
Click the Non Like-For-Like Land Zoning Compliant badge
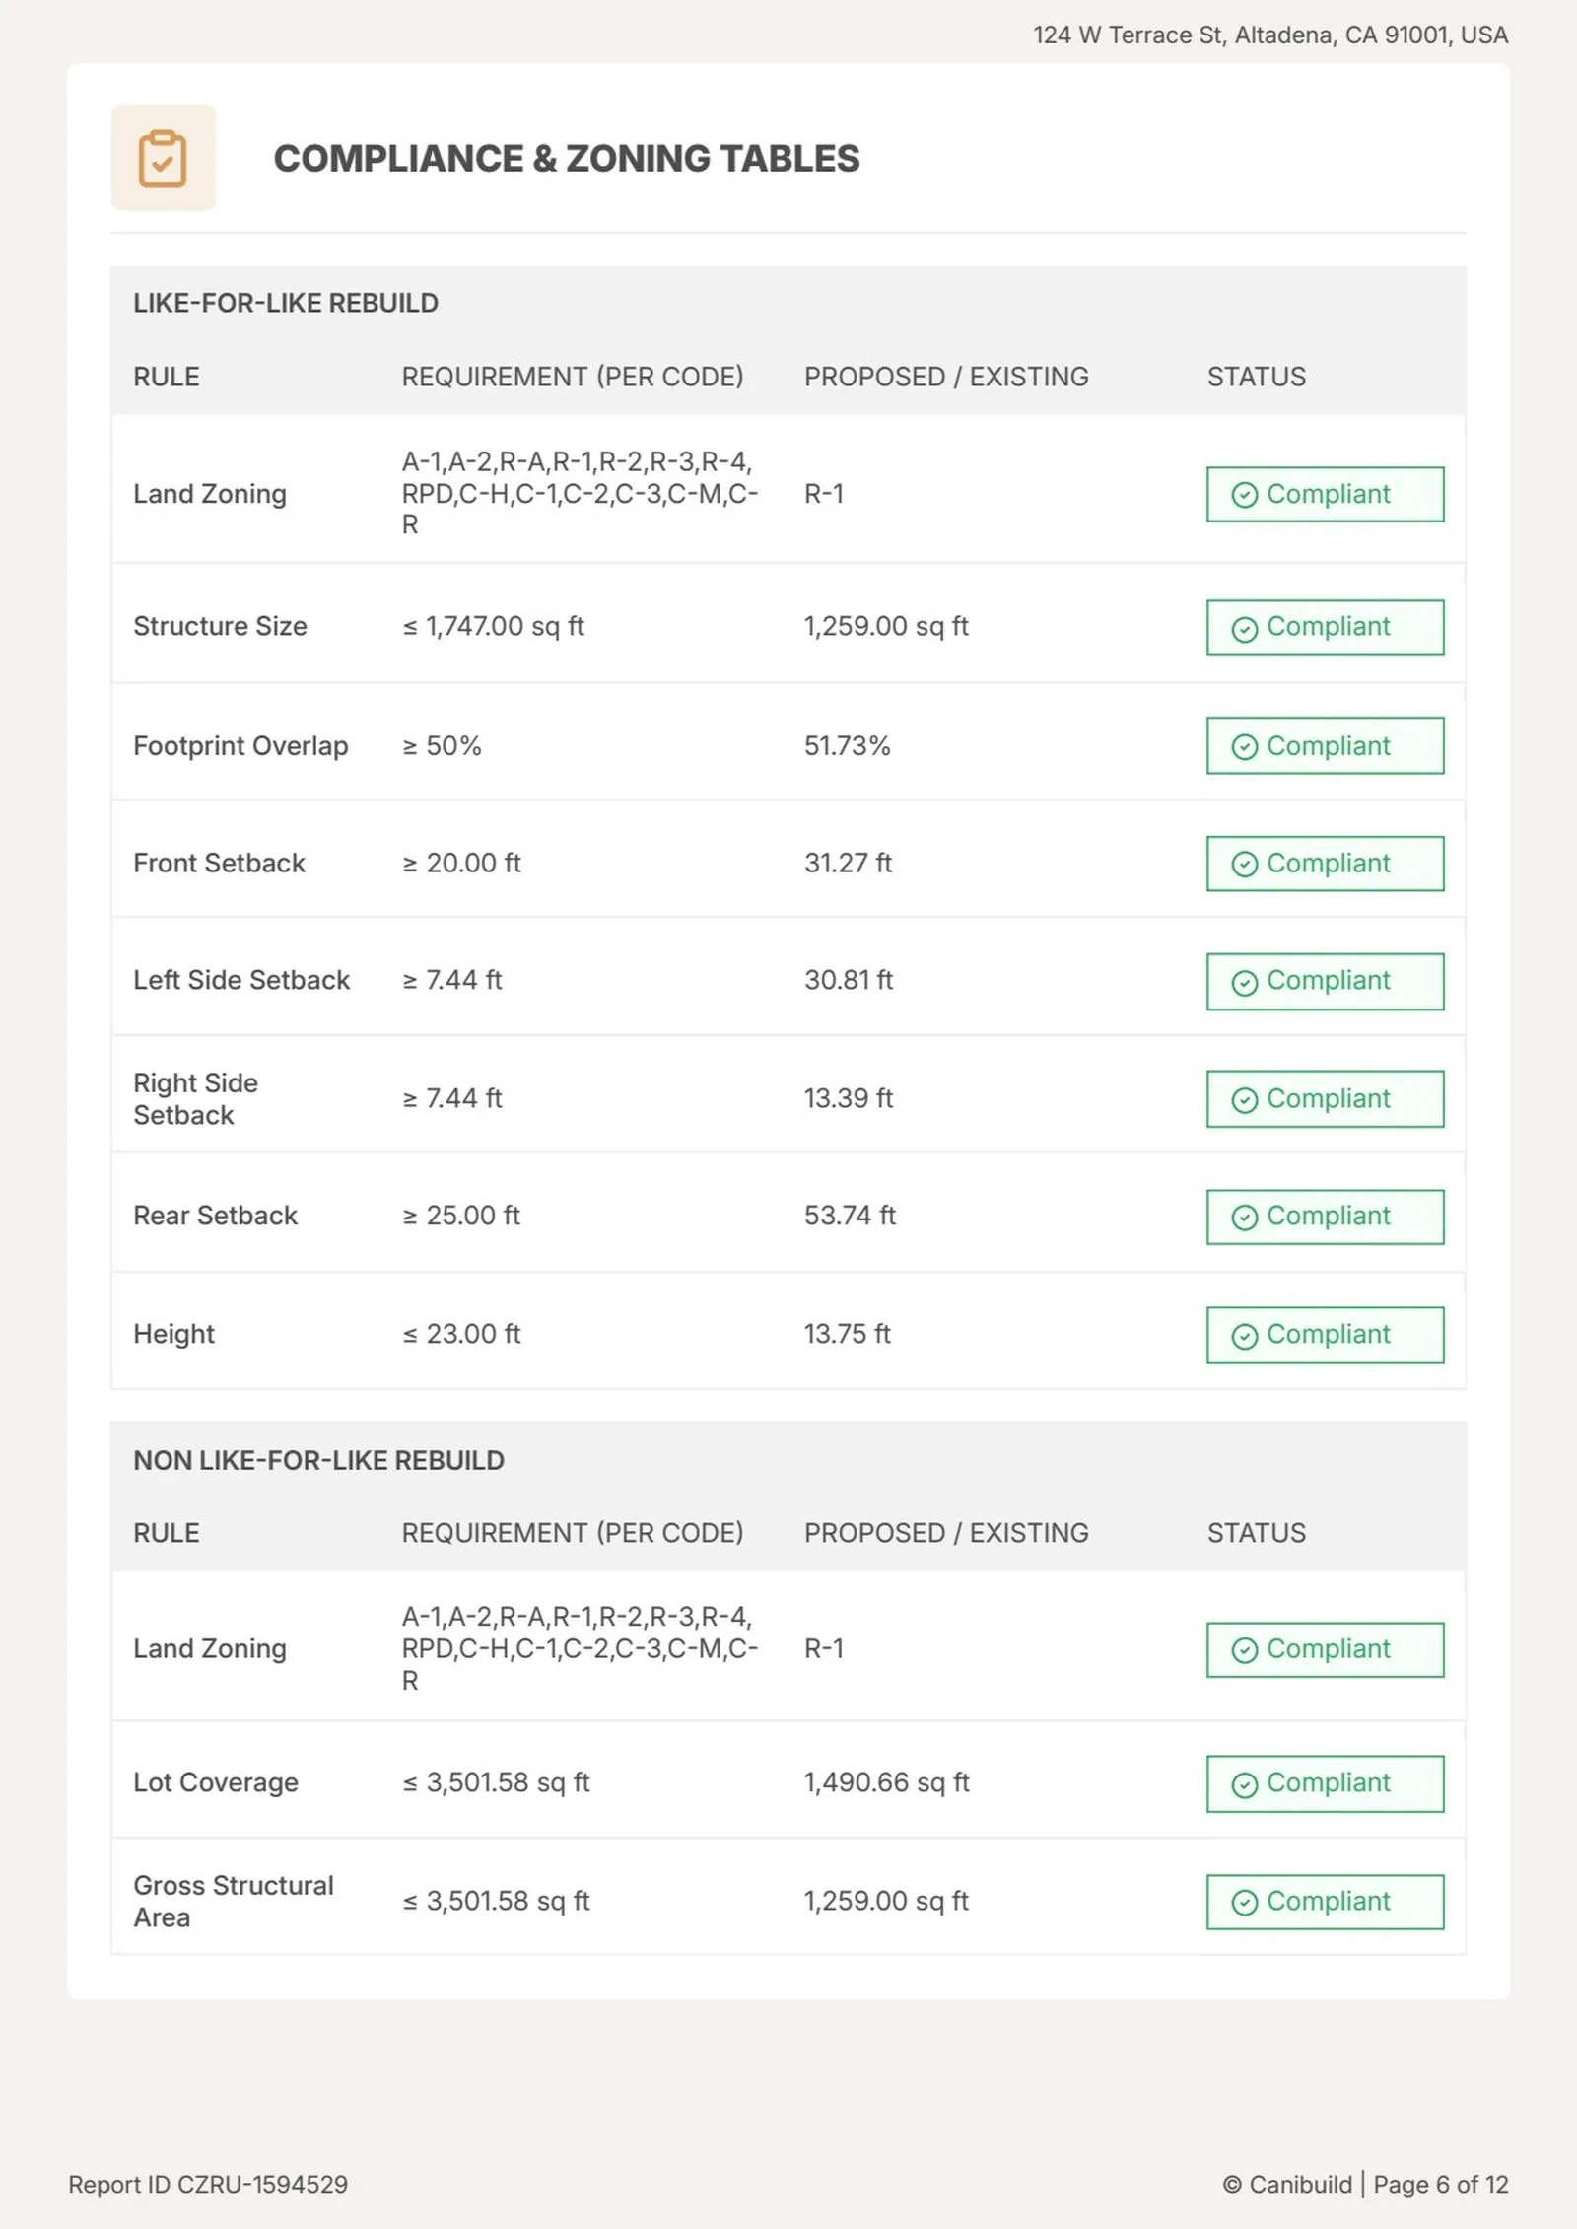1325,1649
